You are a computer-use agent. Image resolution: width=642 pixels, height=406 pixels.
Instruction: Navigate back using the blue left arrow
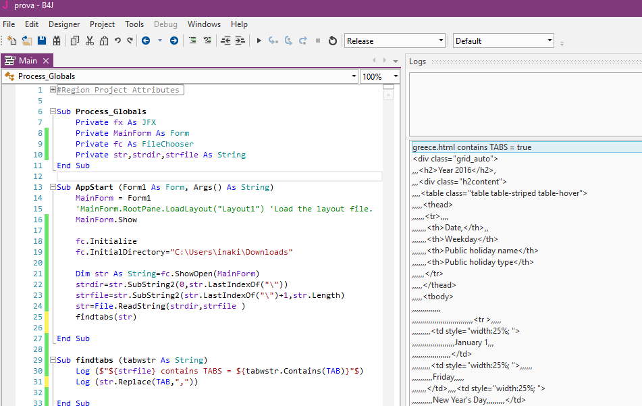click(146, 41)
